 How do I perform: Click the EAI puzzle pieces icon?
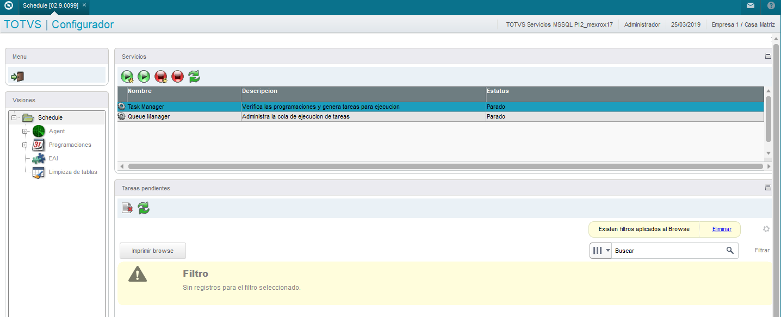tap(39, 158)
